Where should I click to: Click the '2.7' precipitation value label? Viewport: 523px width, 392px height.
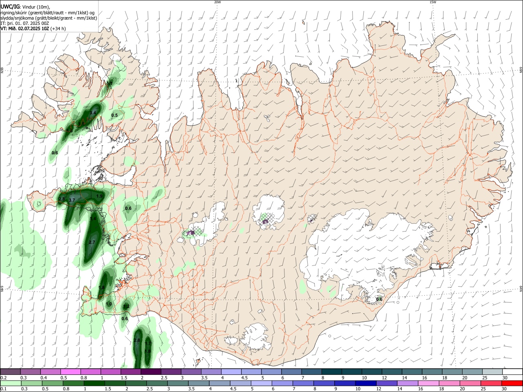click(92, 243)
